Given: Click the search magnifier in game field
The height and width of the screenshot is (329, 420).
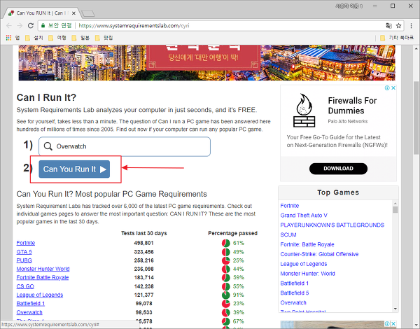Looking at the screenshot, I should (x=48, y=146).
